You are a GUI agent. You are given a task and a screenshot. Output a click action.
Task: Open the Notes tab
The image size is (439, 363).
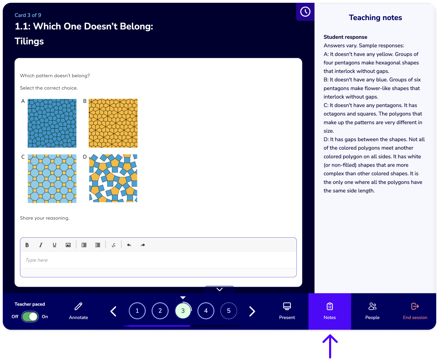[x=330, y=311]
